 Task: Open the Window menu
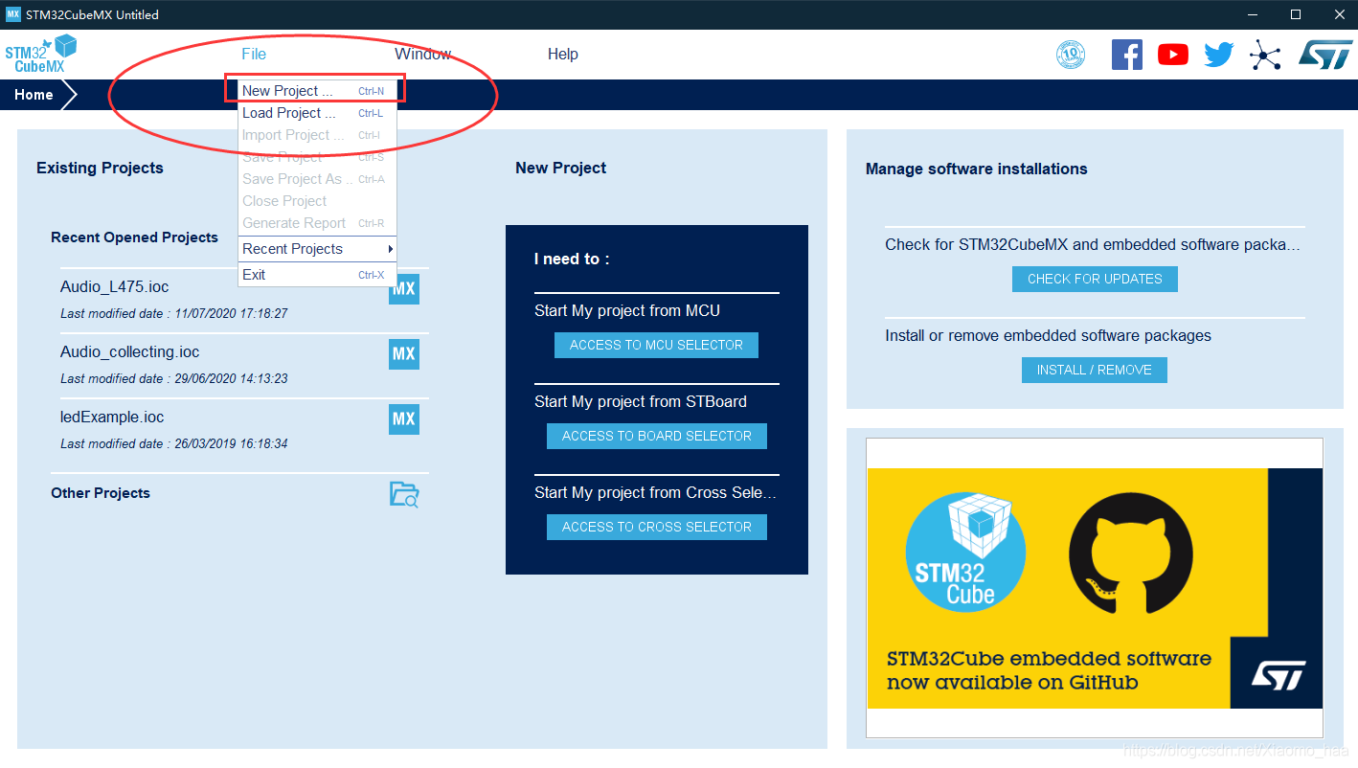(422, 55)
